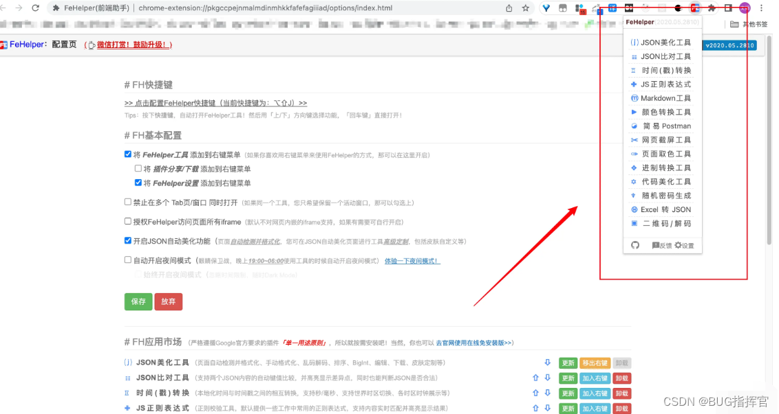Open the blue Y-shaped extension icon
The width and height of the screenshot is (779, 414).
coord(546,8)
